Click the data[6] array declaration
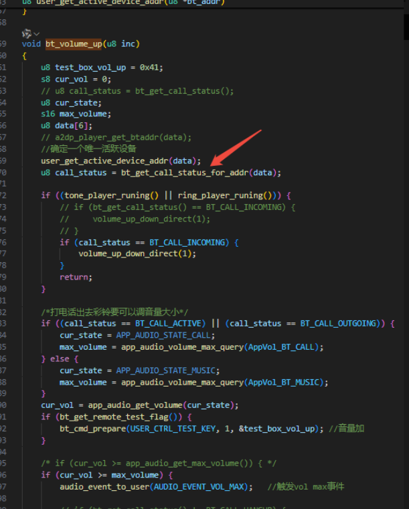Viewport: 409px width, 509px height. (66, 126)
